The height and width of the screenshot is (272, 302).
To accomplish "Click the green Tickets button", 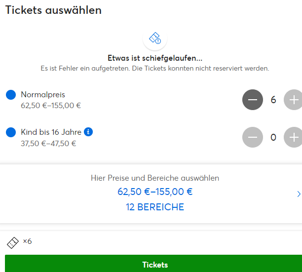I will [x=155, y=265].
